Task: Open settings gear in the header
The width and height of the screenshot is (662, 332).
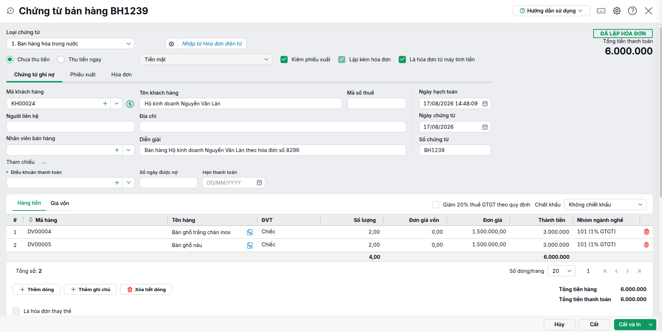Action: click(617, 11)
